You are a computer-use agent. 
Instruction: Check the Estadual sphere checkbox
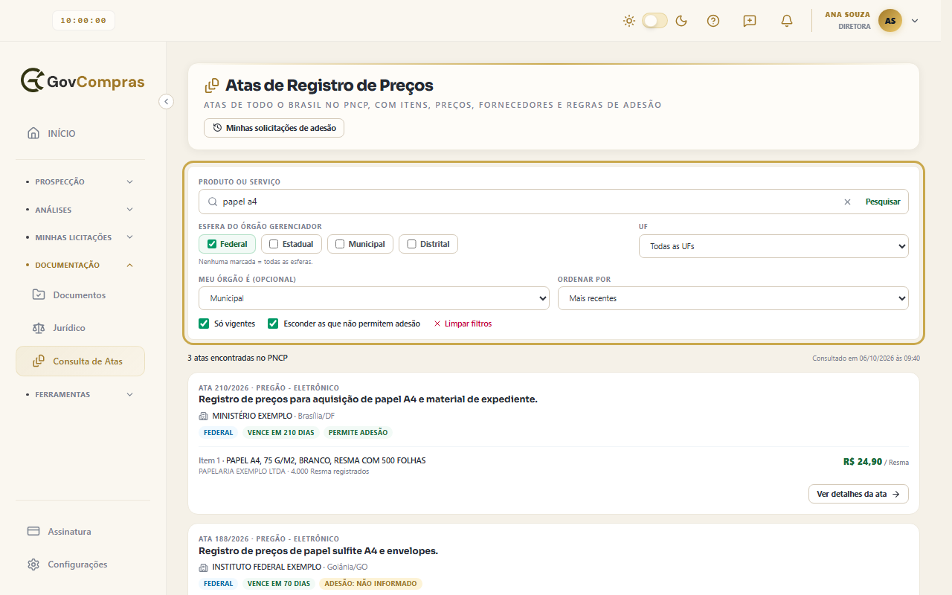(274, 244)
